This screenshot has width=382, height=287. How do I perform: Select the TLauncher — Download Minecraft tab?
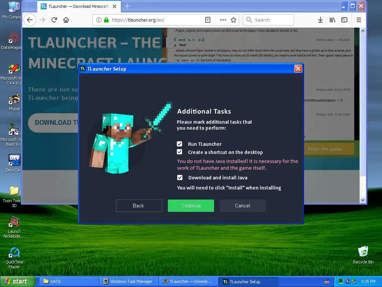point(78,6)
